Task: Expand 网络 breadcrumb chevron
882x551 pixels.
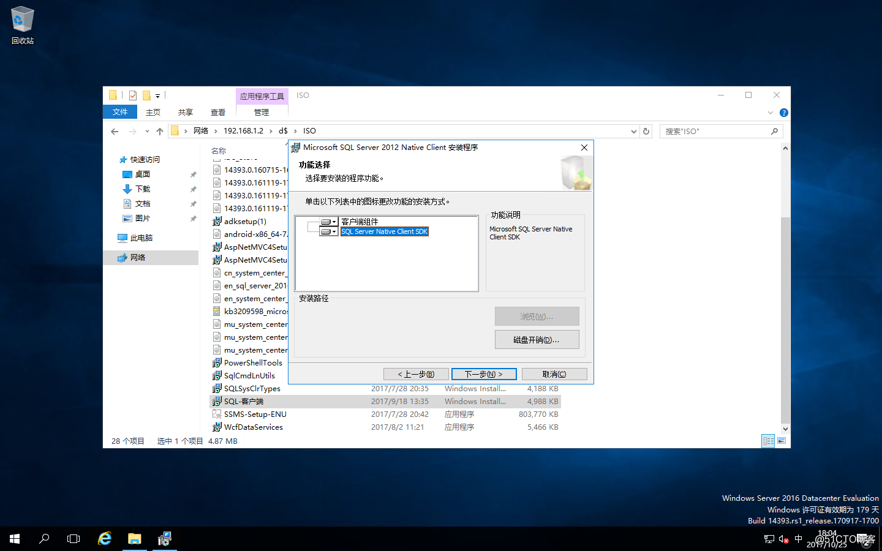Action: [x=216, y=131]
